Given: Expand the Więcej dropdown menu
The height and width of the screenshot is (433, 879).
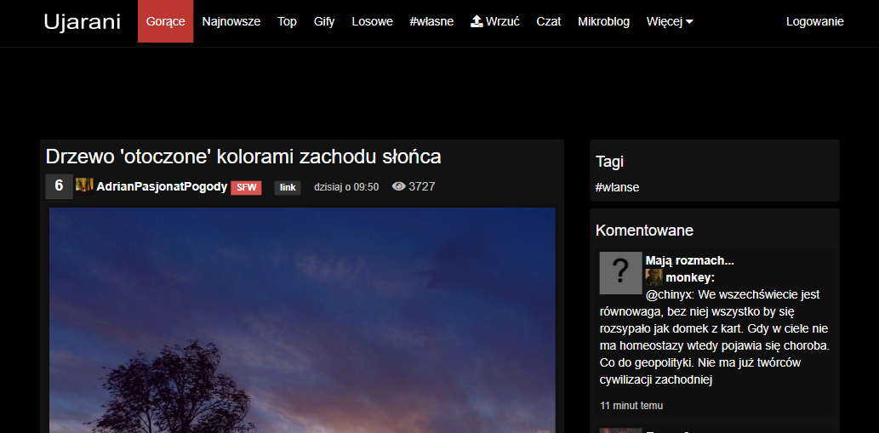Looking at the screenshot, I should click(669, 21).
